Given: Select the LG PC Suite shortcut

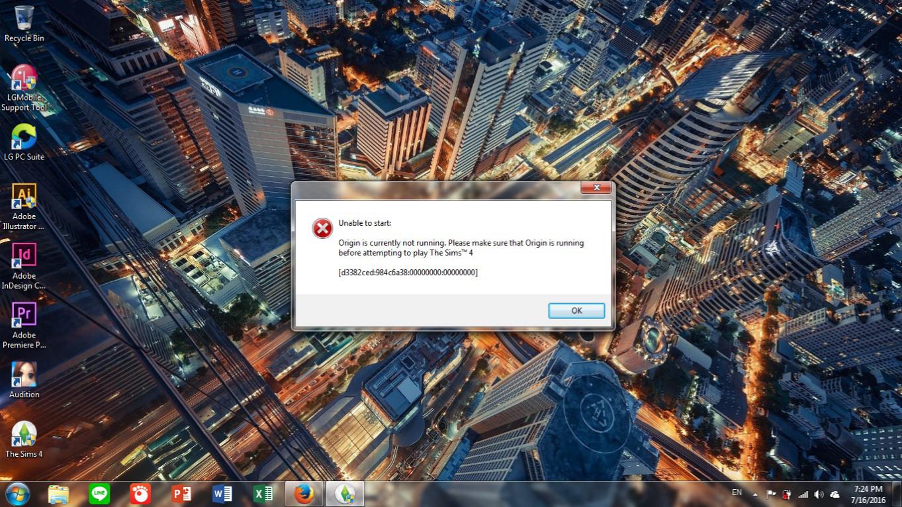Looking at the screenshot, I should pos(24,142).
